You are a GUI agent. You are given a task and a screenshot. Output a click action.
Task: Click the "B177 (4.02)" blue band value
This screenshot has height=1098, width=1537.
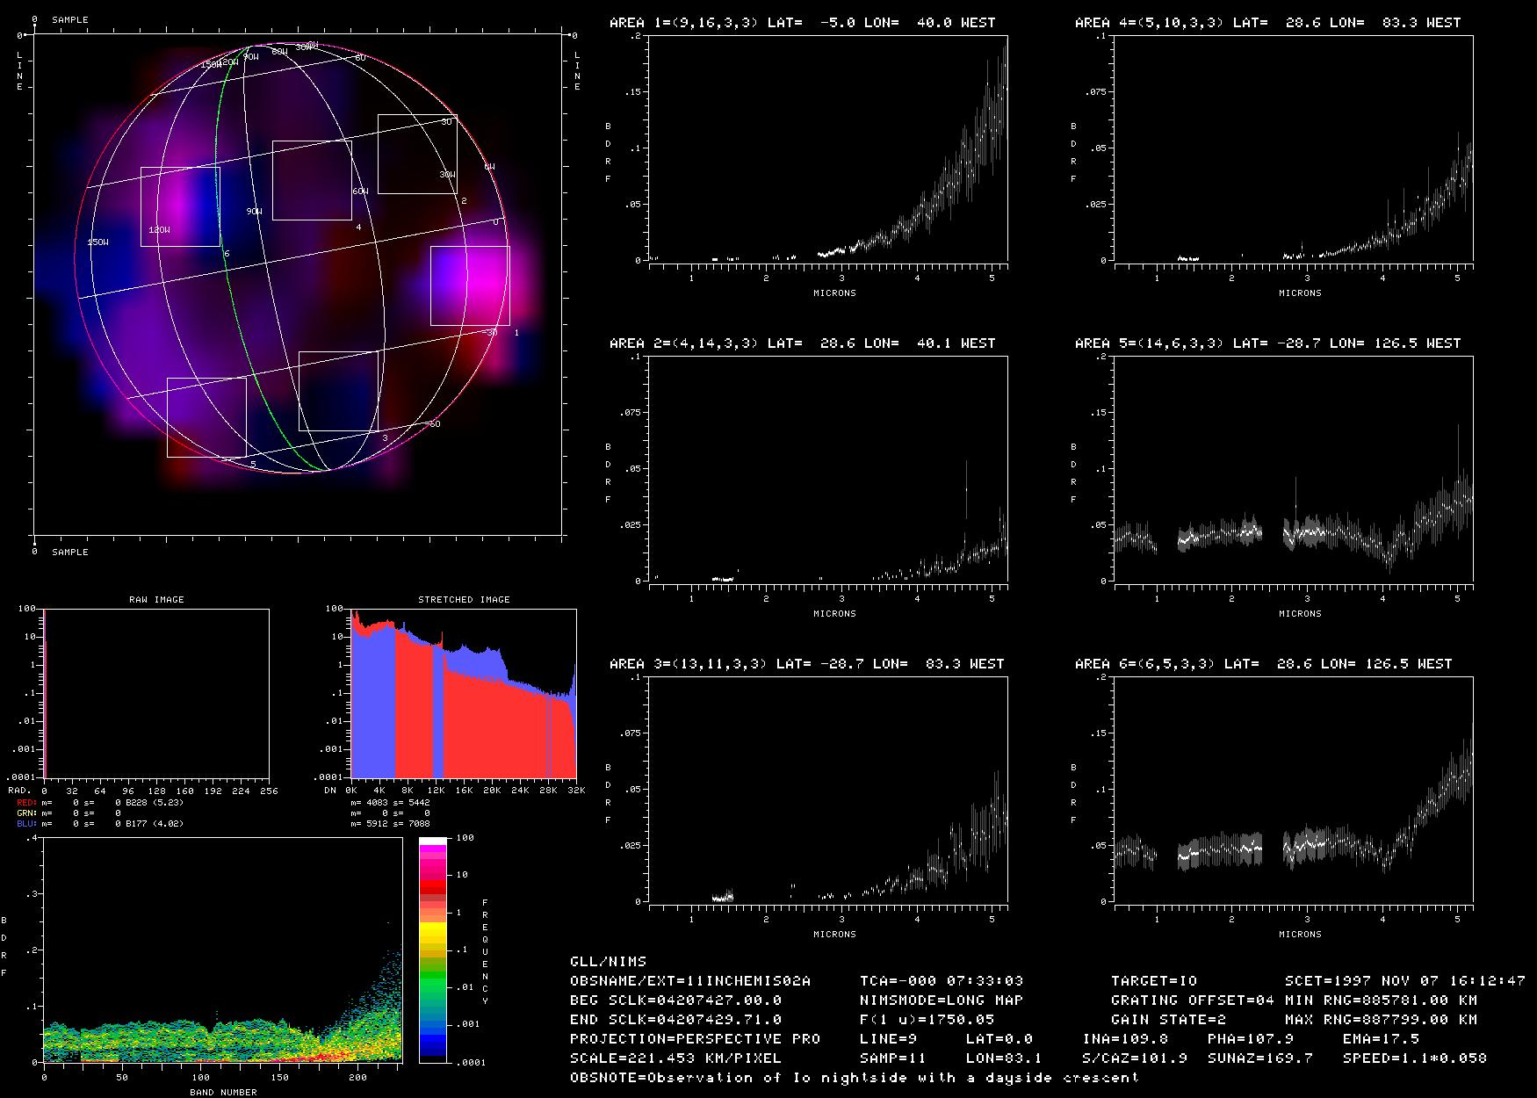(154, 824)
